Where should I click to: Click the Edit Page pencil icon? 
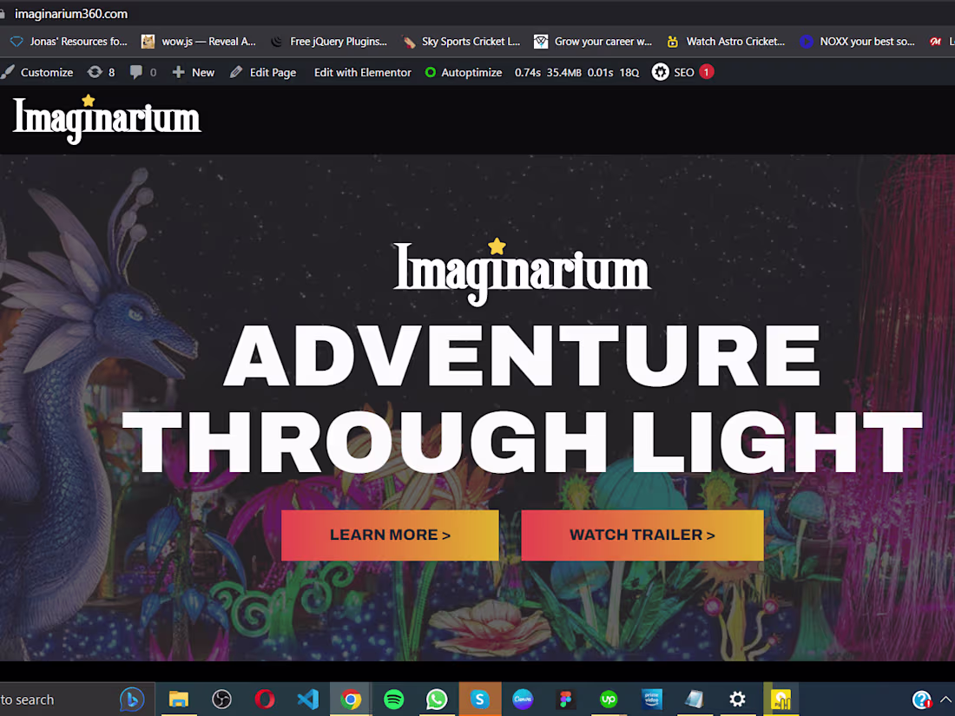click(236, 72)
